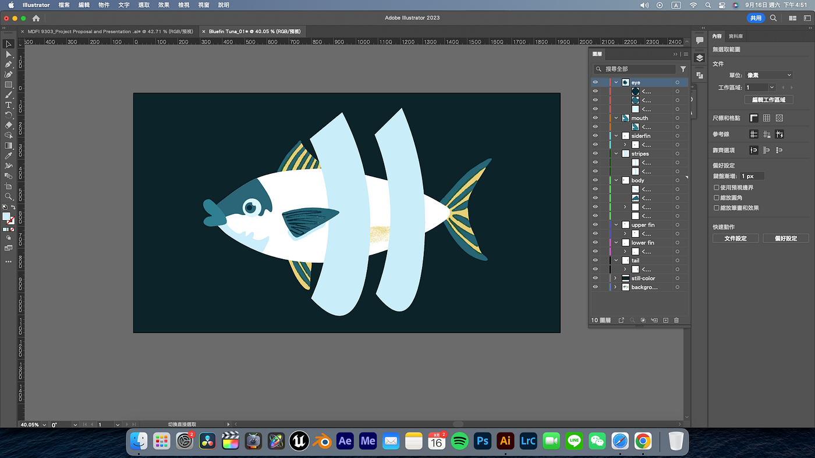Expand the still-color layer
The width and height of the screenshot is (815, 458).
(x=615, y=278)
